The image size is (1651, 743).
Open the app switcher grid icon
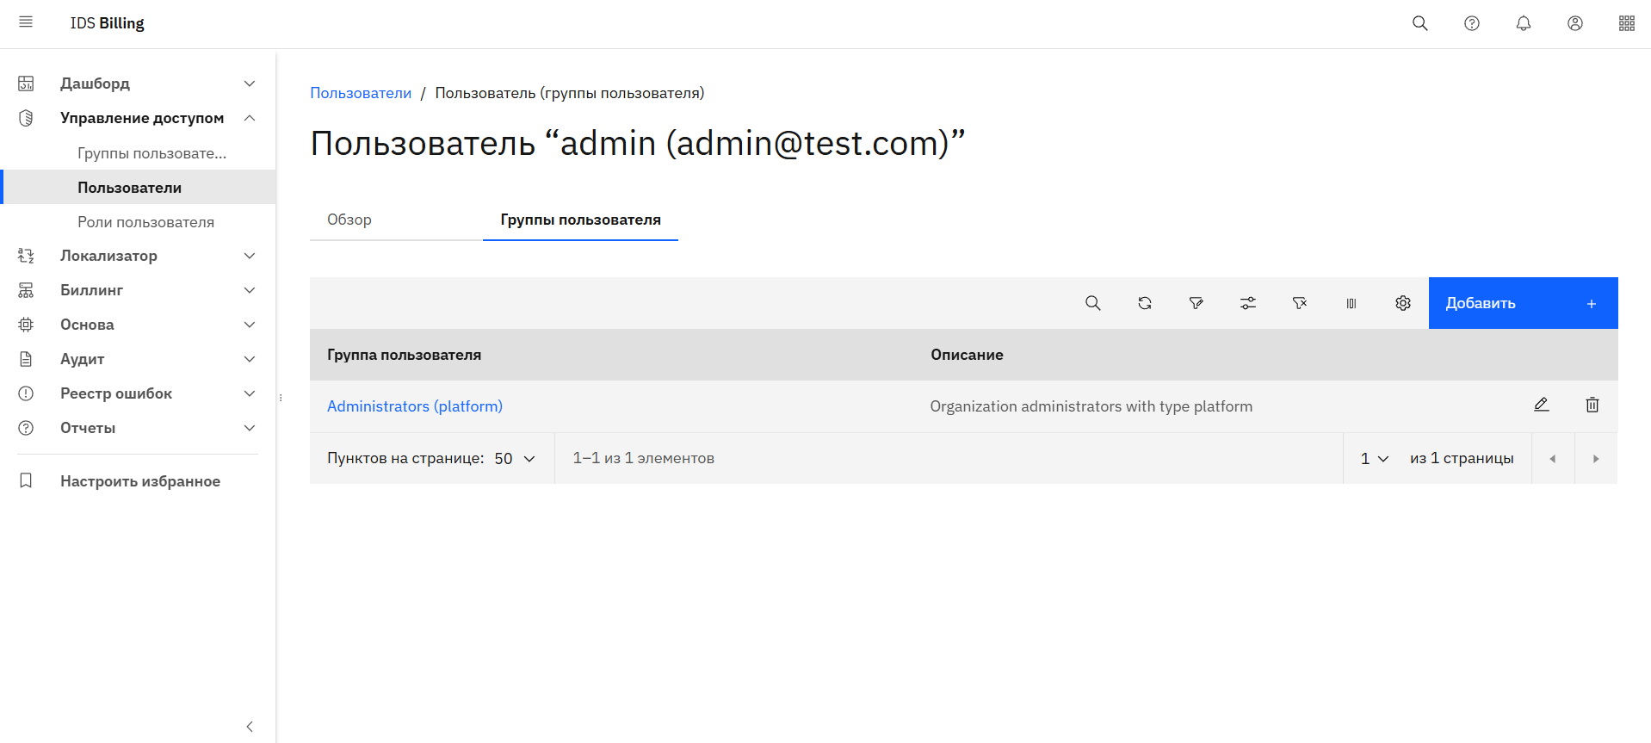[1626, 23]
